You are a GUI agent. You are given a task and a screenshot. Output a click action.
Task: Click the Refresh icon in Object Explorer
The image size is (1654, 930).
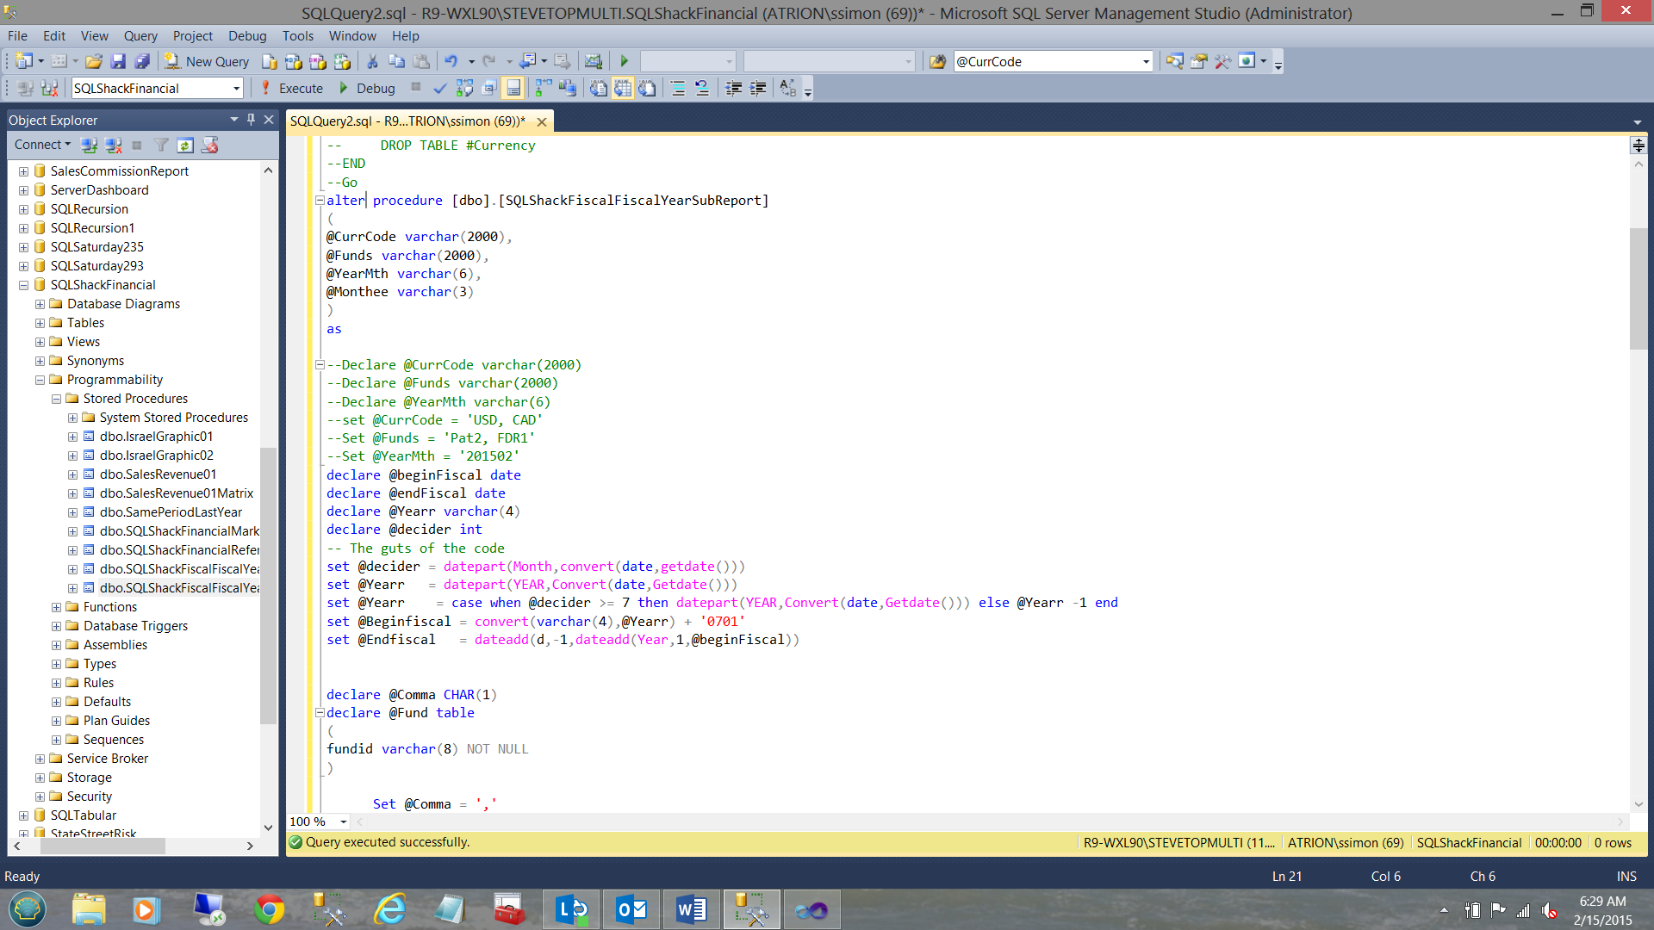(x=185, y=145)
